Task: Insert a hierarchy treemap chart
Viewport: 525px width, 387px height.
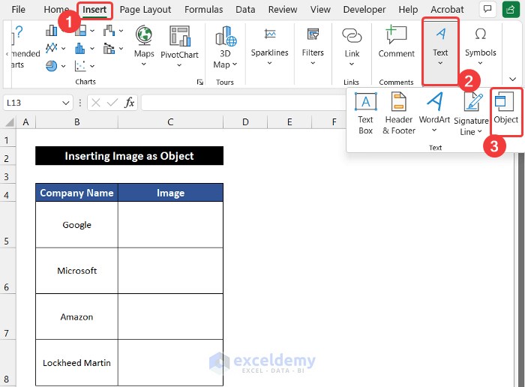Action: click(81, 31)
